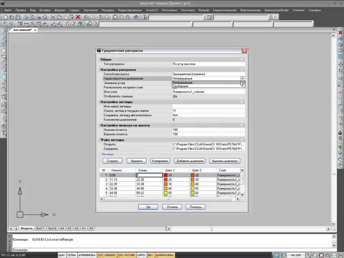
Task: Click the rightmost blue screen icon in the status bar
Action: tap(340, 255)
